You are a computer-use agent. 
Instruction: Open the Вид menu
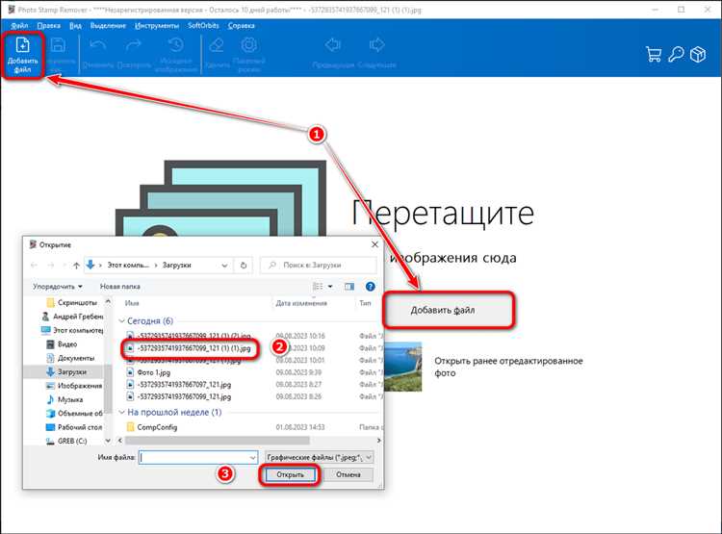75,26
